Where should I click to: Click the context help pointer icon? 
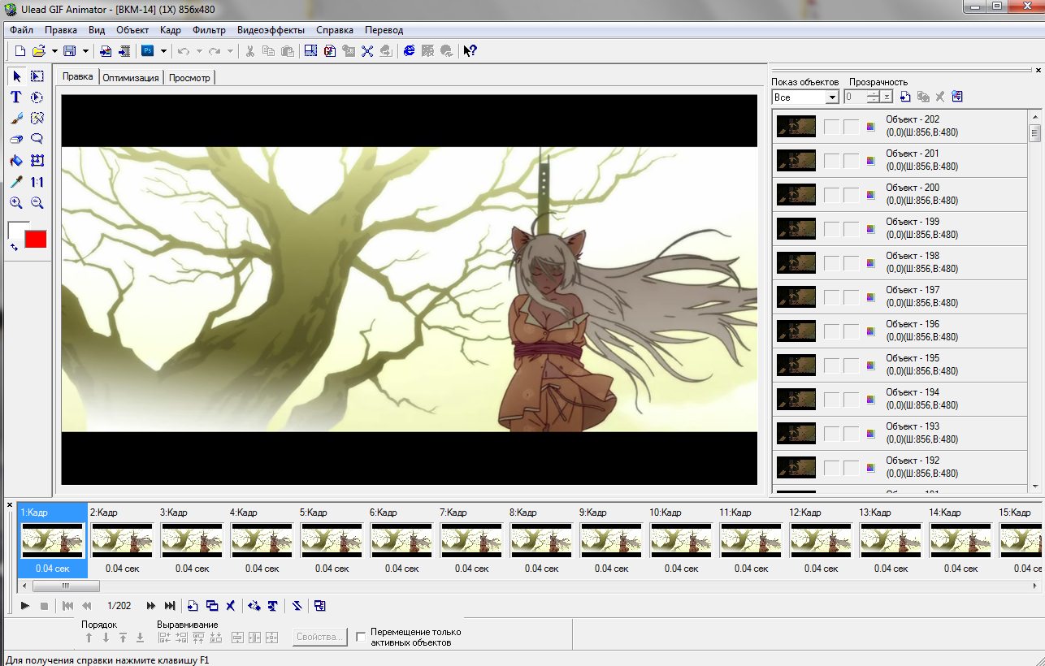(470, 51)
